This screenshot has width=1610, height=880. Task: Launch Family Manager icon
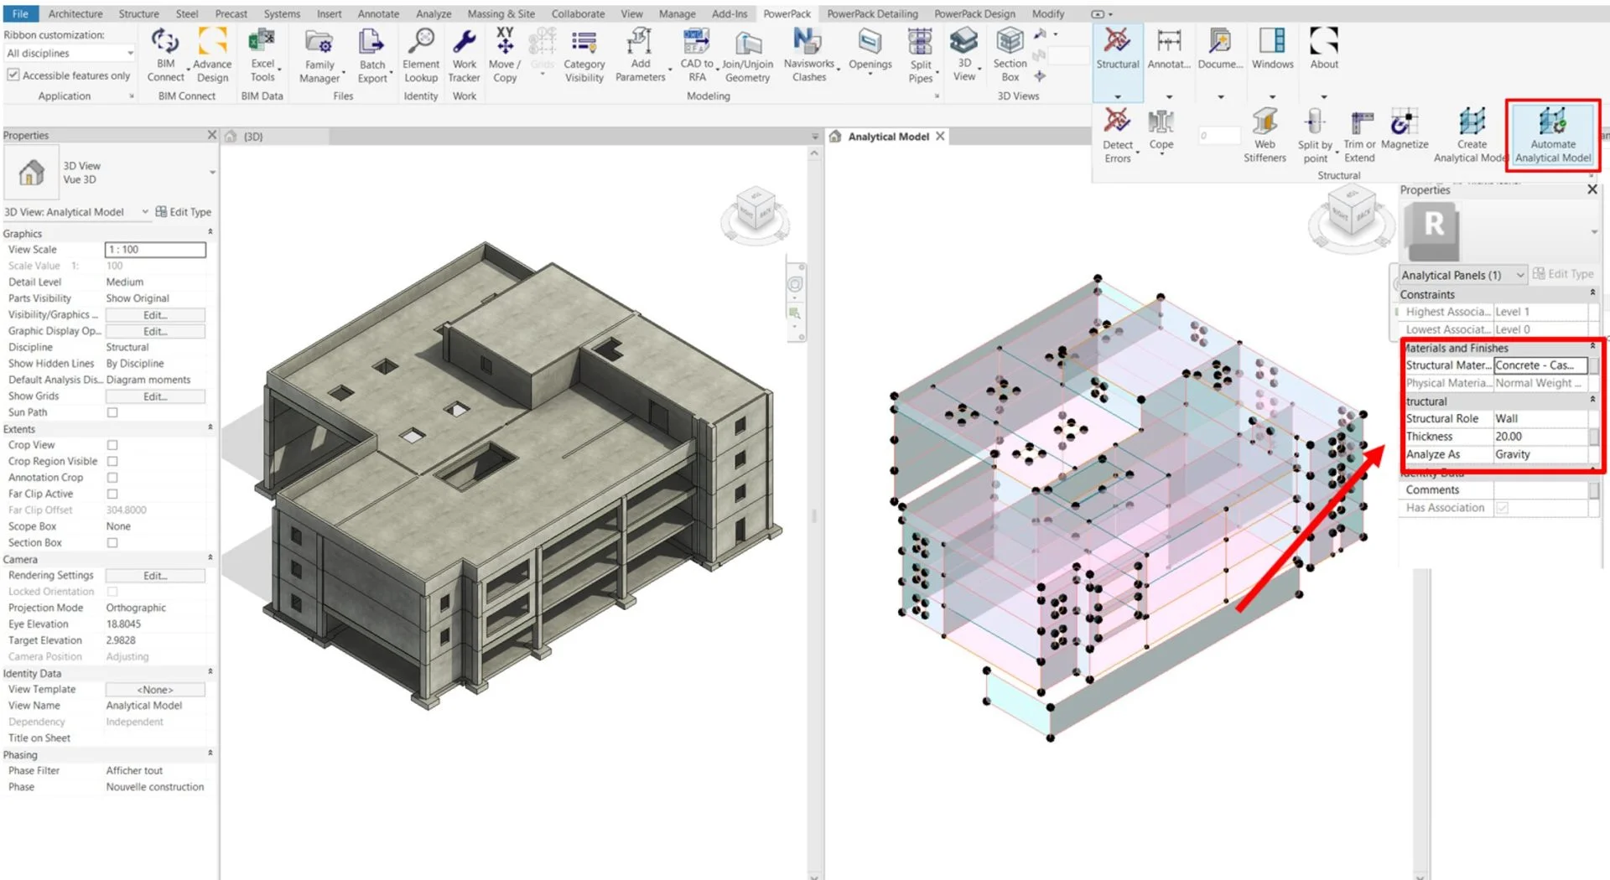point(319,55)
